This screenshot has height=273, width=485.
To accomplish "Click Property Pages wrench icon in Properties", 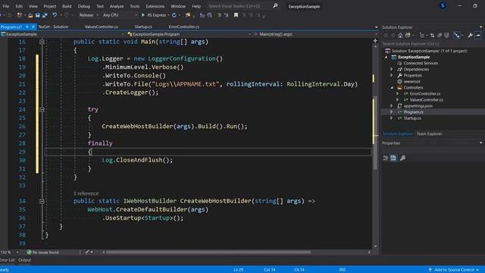I will pos(402,158).
